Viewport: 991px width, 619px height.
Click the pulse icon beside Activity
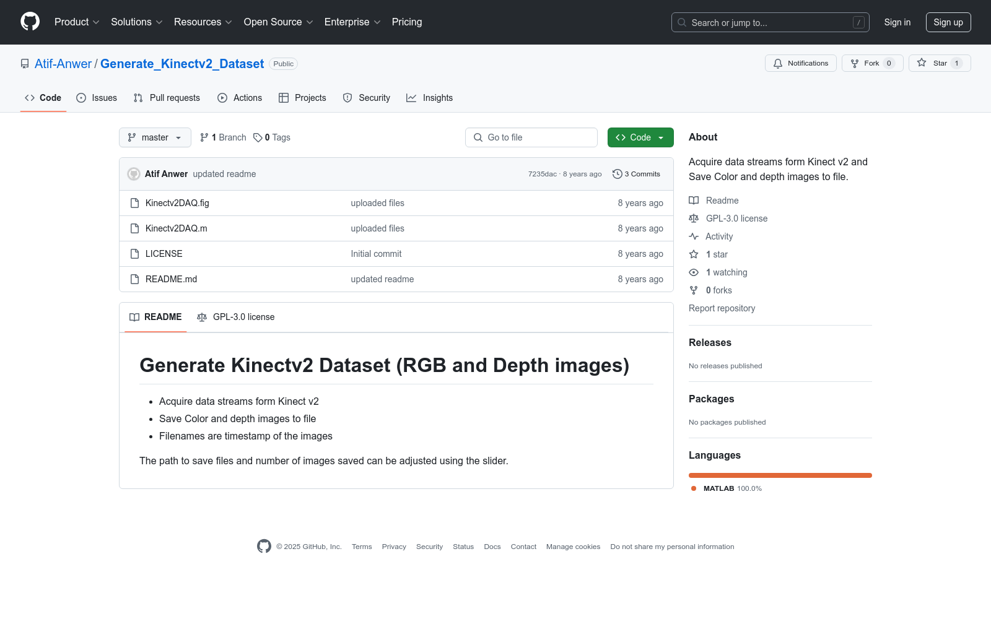pyautogui.click(x=694, y=236)
